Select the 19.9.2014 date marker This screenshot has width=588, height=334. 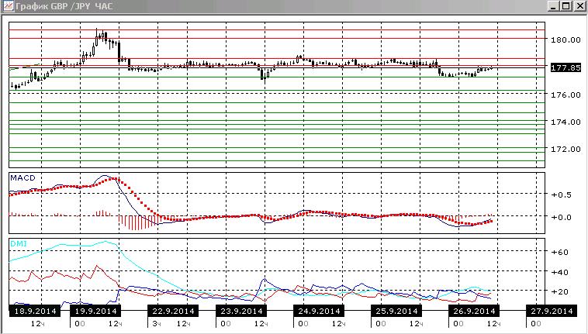tap(96, 312)
